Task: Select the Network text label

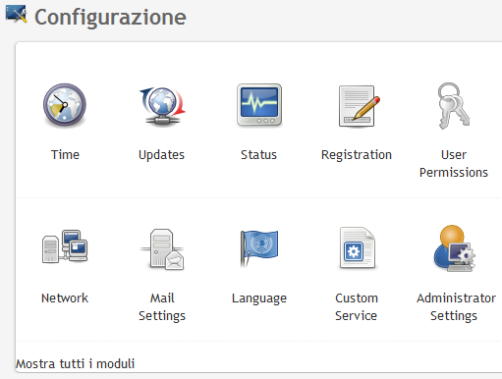Action: 65,298
